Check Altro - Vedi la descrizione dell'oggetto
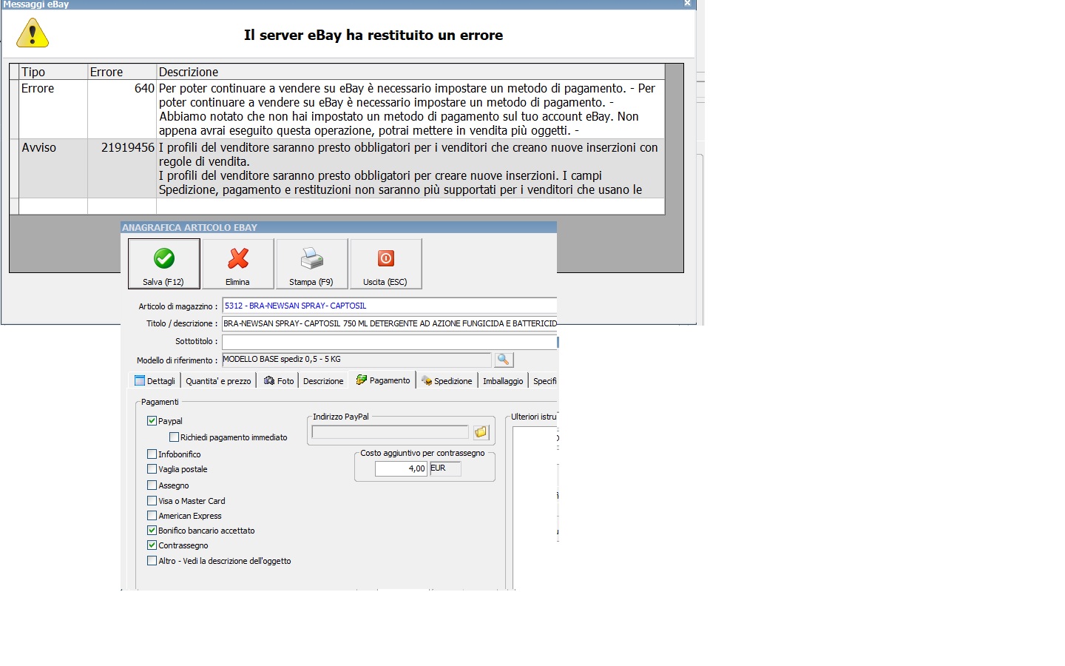 pos(152,560)
